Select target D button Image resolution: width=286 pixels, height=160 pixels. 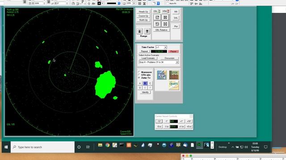tap(140, 88)
